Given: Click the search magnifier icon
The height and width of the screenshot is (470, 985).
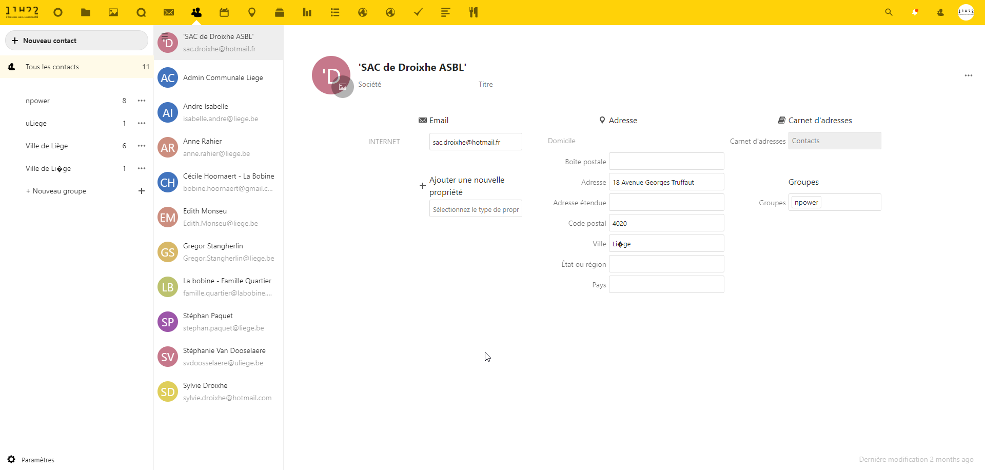Looking at the screenshot, I should [x=889, y=12].
